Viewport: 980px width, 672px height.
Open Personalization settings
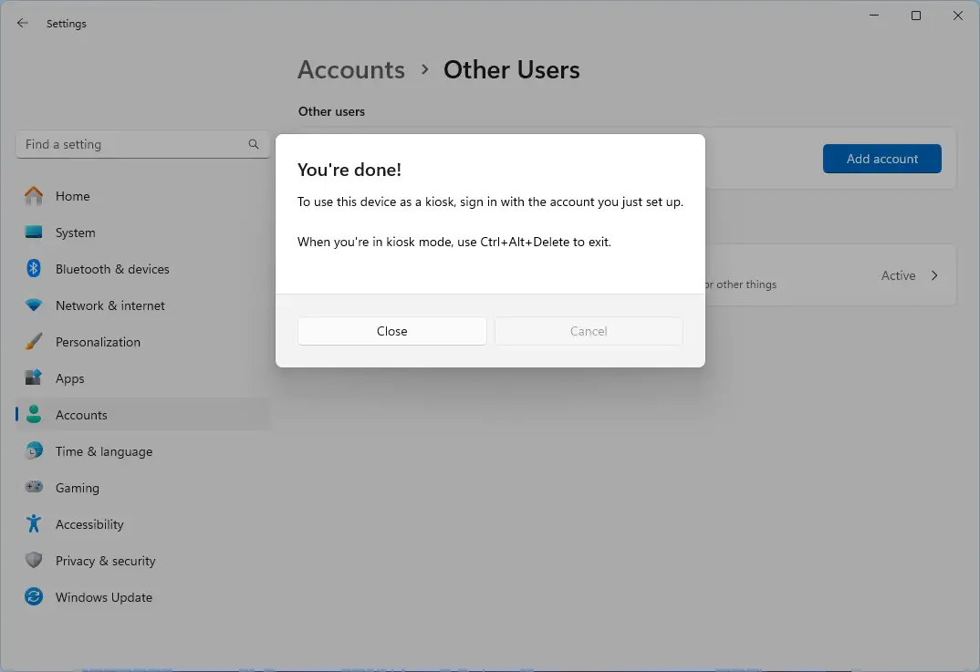coord(143,342)
